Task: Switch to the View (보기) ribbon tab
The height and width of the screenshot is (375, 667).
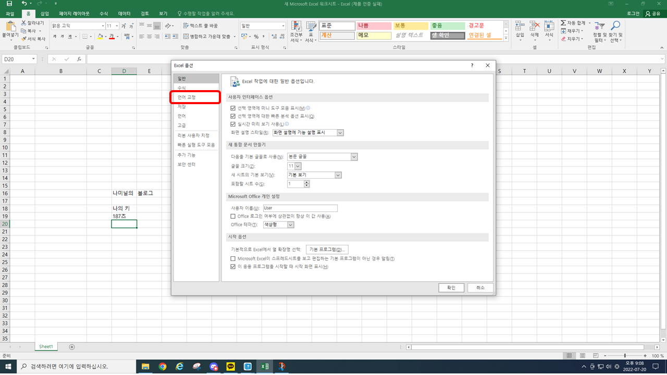Action: click(x=163, y=14)
